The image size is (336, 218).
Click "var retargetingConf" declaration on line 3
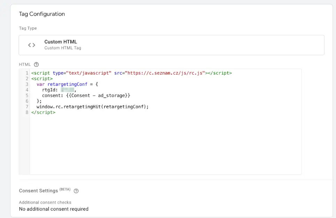pos(62,84)
